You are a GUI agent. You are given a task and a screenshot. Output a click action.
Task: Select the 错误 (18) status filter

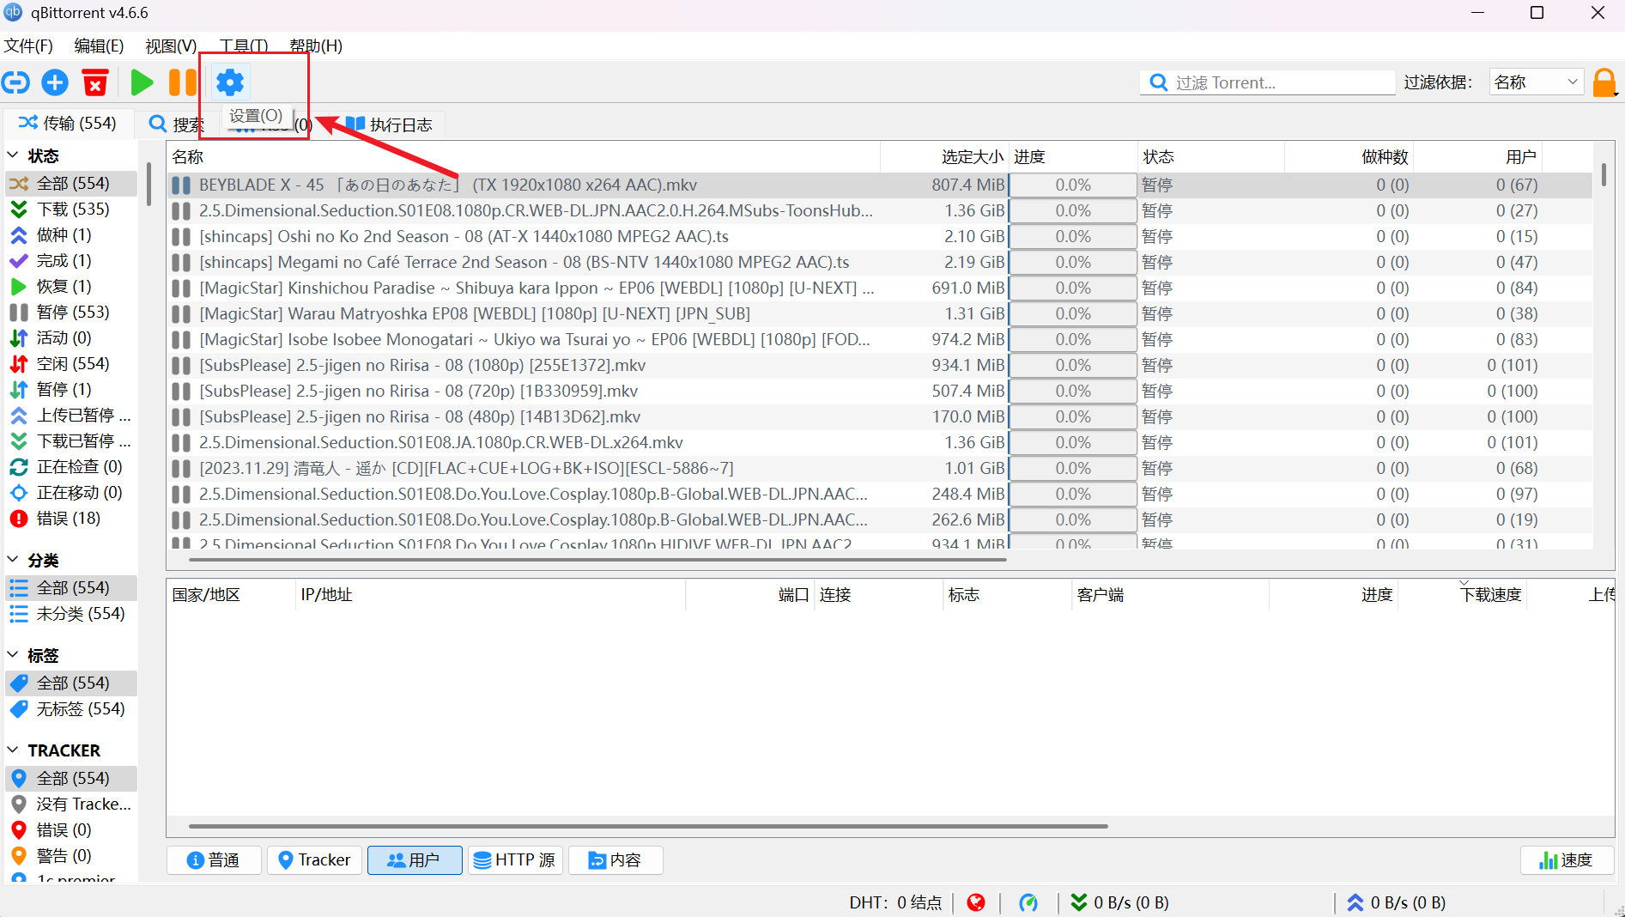(x=68, y=518)
